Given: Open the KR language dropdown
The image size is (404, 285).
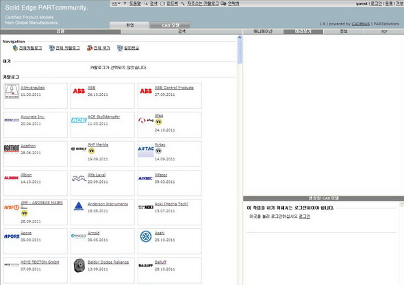Looking at the screenshot, I should (x=116, y=3).
